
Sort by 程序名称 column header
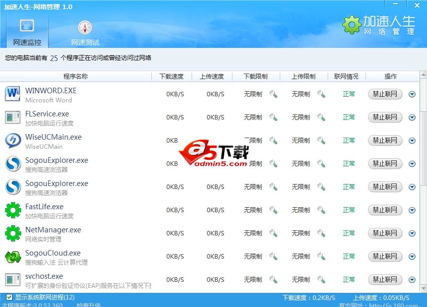[x=76, y=77]
